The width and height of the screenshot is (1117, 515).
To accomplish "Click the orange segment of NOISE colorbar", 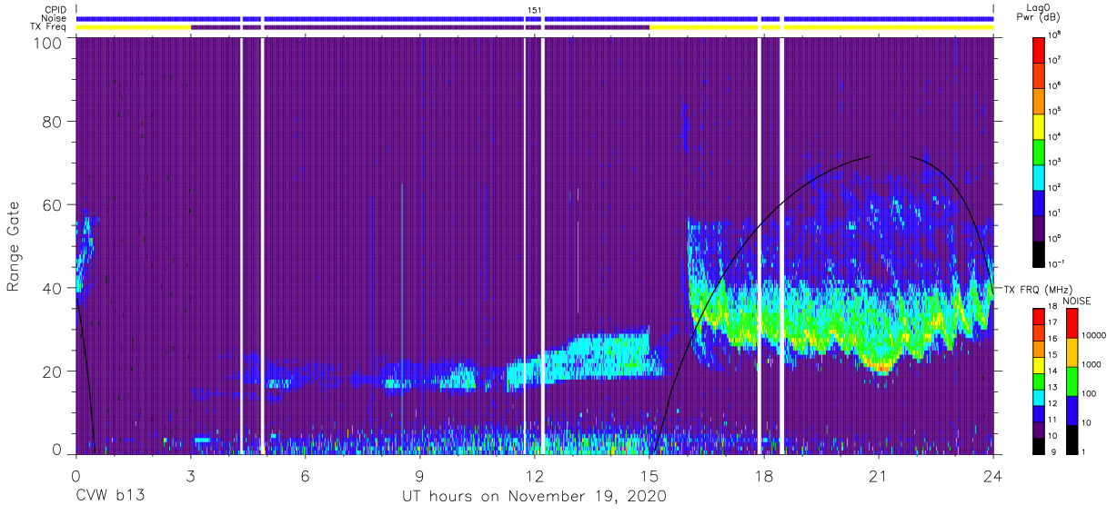I will click(1072, 352).
